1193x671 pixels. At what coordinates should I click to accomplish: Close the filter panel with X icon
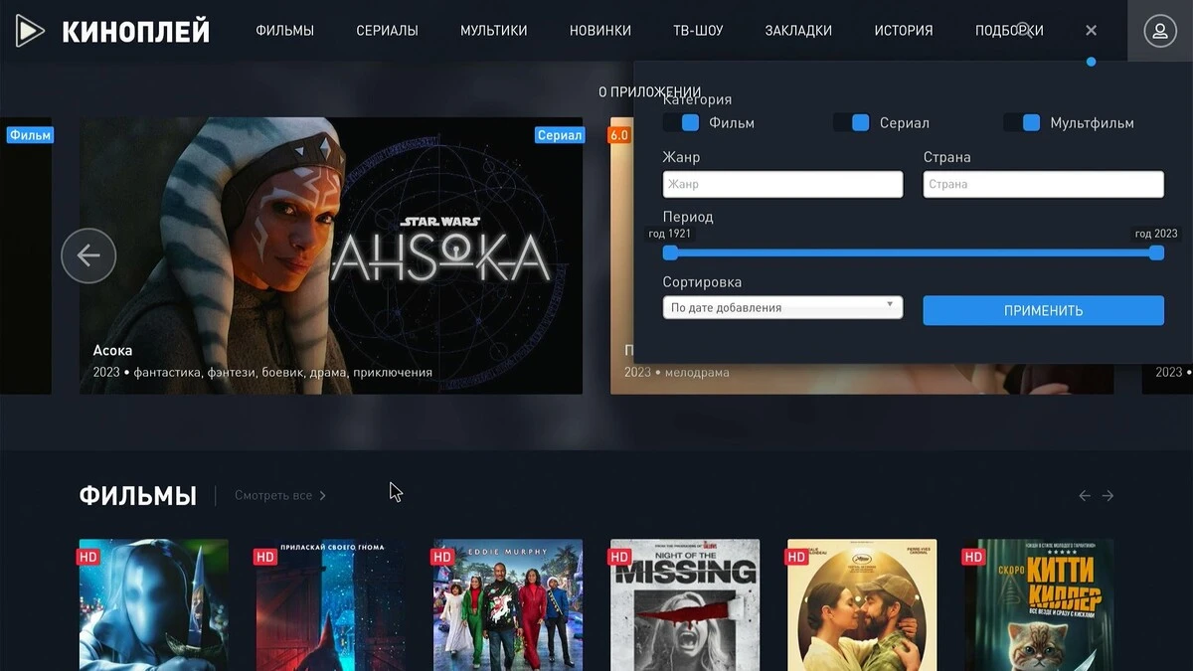tap(1091, 31)
